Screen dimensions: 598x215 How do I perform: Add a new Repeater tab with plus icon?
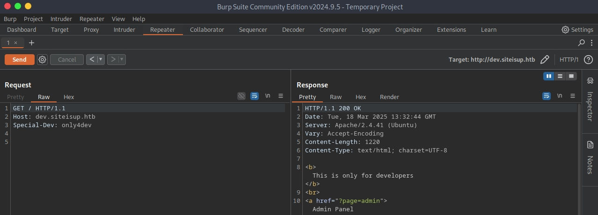click(31, 43)
